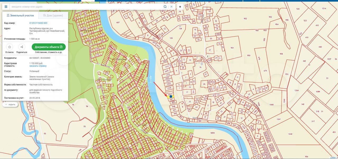Click parcel 1242 on the map
Viewport: 338px width, 159px height.
290,134
